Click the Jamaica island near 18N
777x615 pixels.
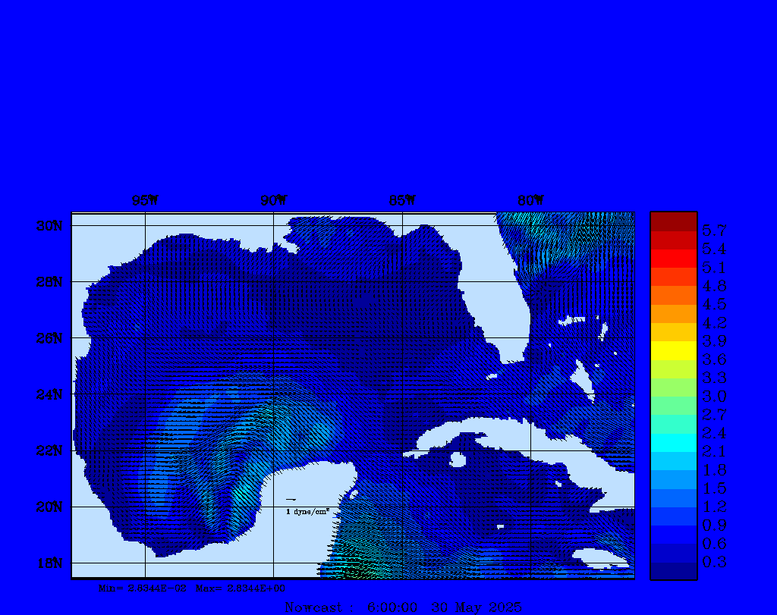click(x=606, y=557)
